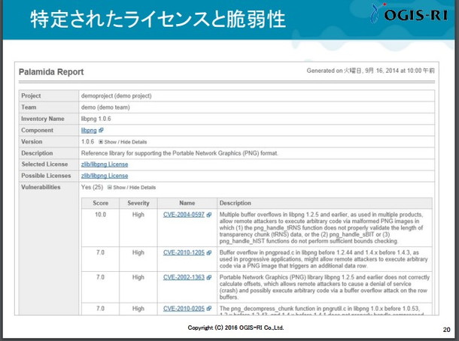459x341 pixels.
Task: Click external-link icon beside libpng
Action: 101,131
